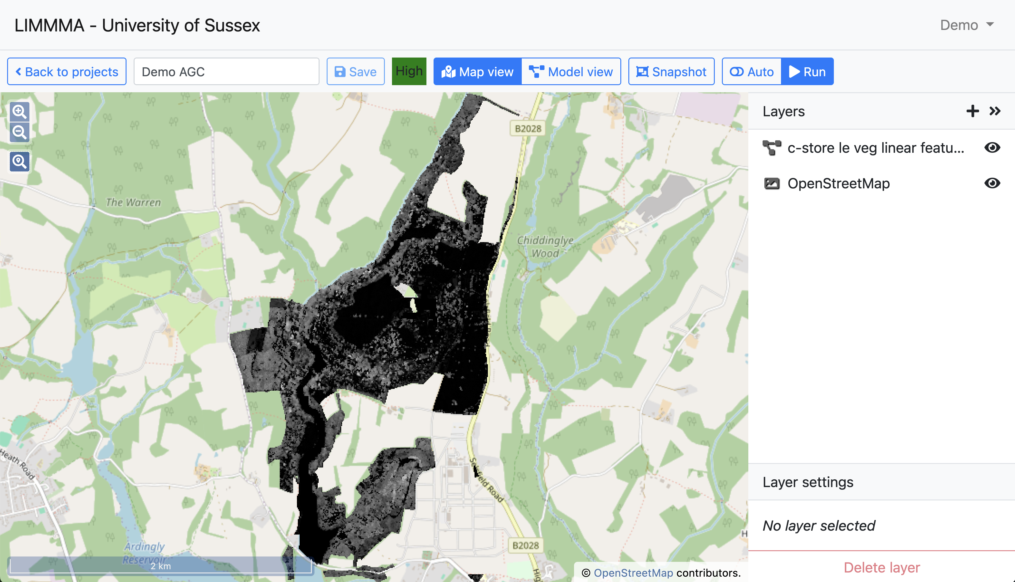Screen dimensions: 1015x582
Task: Click the plus icon to add layer
Action: click(972, 111)
